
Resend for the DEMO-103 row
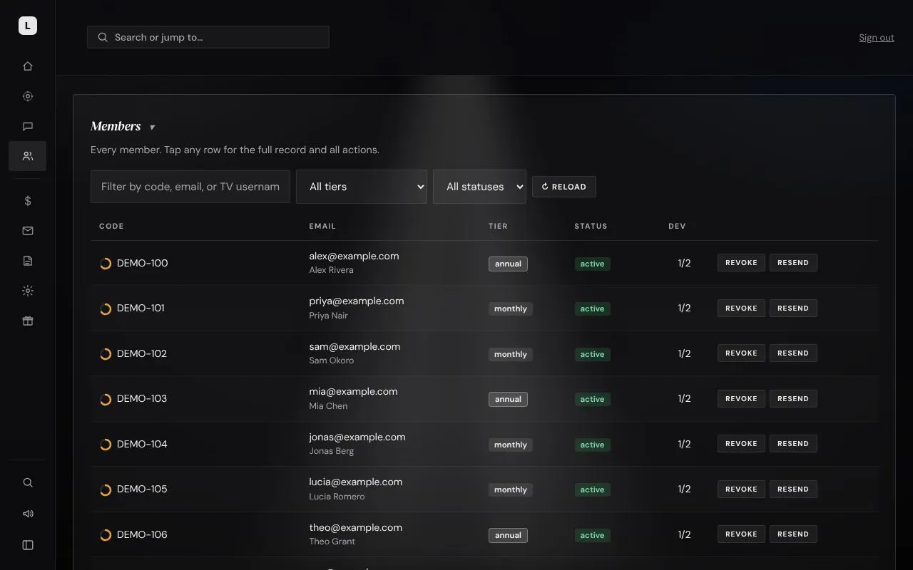pyautogui.click(x=793, y=398)
